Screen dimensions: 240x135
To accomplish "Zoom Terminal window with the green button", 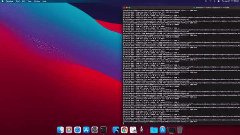I will (129, 7).
